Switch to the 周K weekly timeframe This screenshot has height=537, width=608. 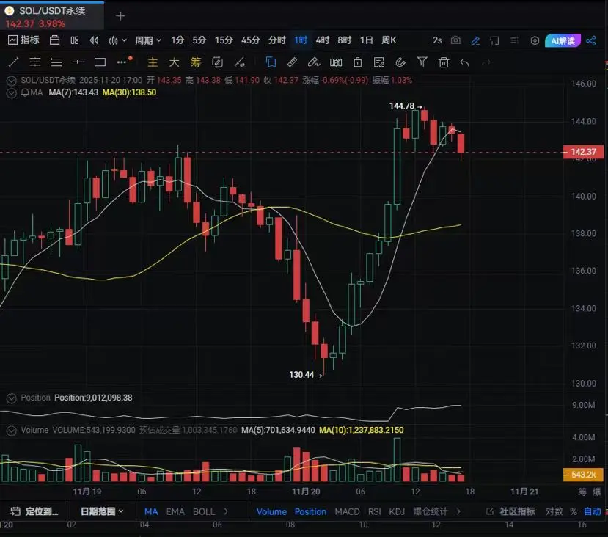point(389,40)
